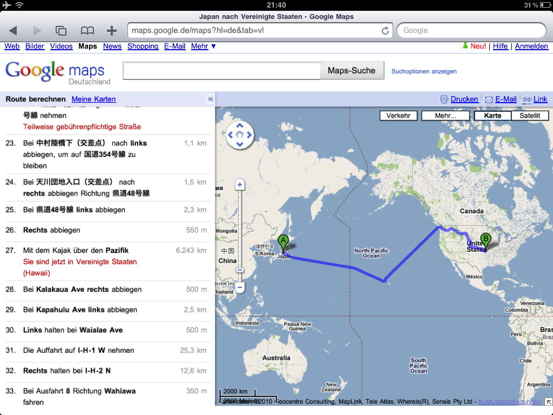553x415 pixels.
Task: Select step 28 Kalakaua Ave direction
Action: point(107,290)
